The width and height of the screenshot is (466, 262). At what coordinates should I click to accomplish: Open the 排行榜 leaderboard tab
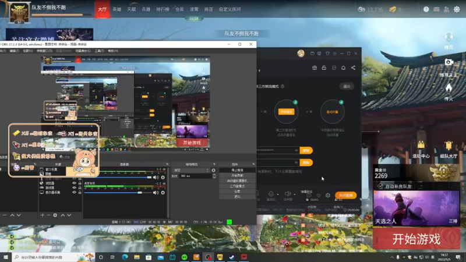click(x=163, y=9)
